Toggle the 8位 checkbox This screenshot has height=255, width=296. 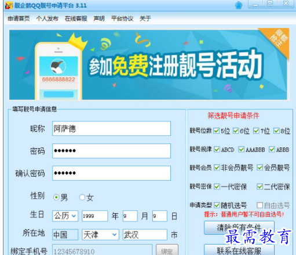click(276, 131)
